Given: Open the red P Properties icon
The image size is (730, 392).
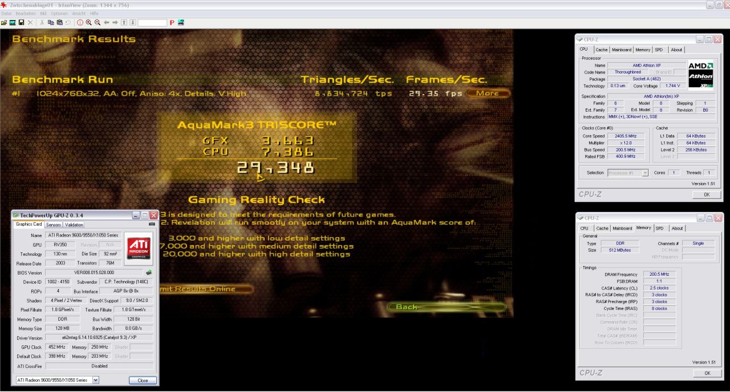Looking at the screenshot, I should click(x=172, y=22).
